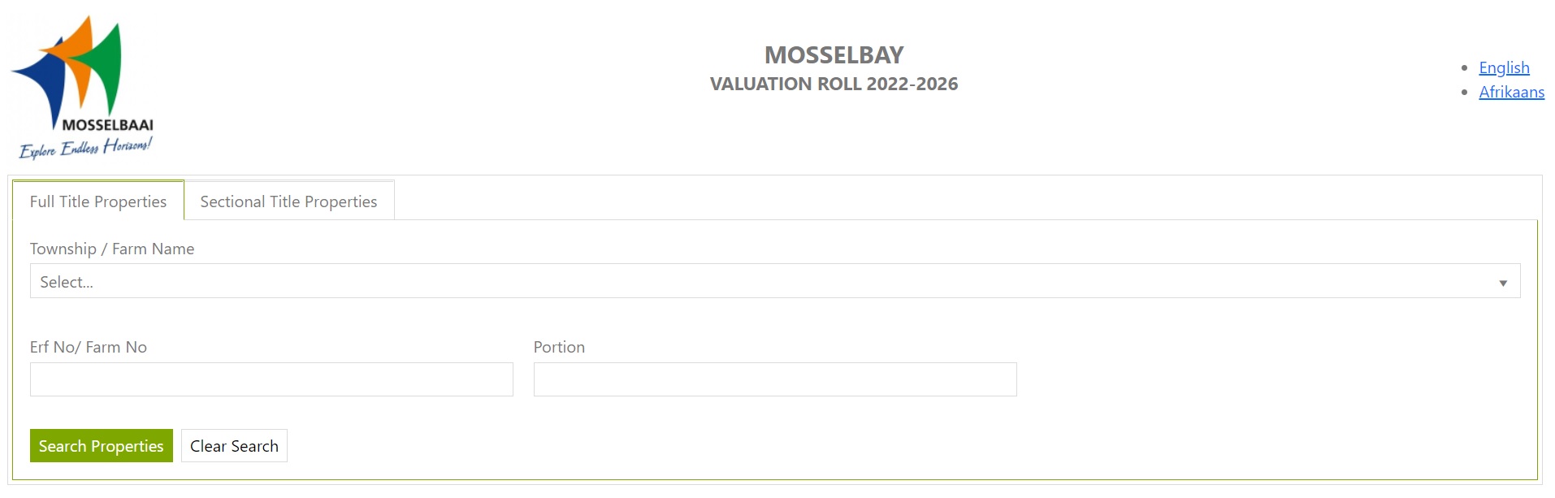Viewport: 1555px width, 498px height.
Task: Open the Township / Farm Name select box
Action: pyautogui.click(x=775, y=281)
